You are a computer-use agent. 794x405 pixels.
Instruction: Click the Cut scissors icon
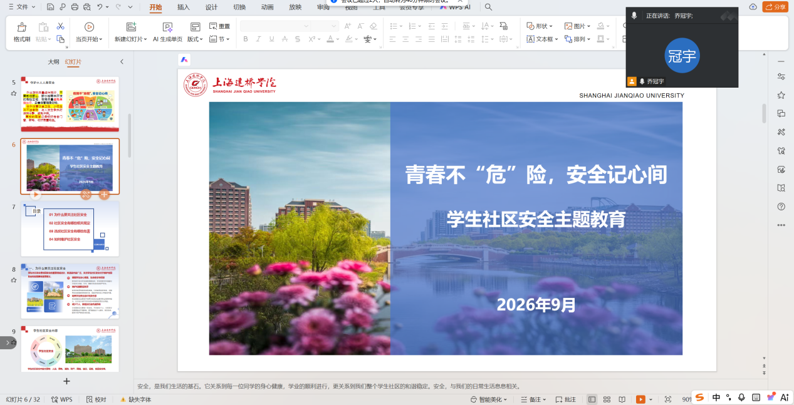[60, 26]
